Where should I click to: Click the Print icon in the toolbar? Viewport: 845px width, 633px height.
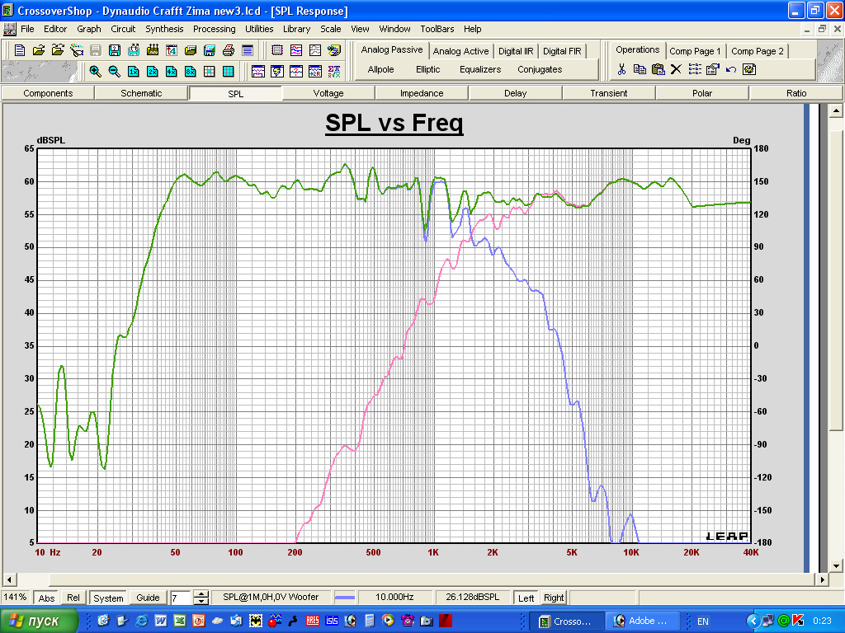tap(229, 50)
